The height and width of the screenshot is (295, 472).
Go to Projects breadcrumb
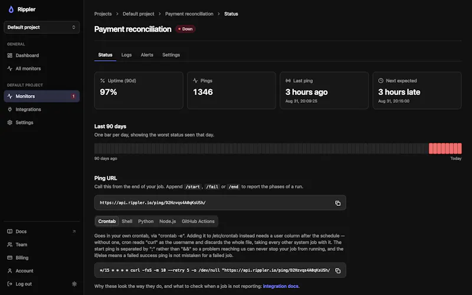(103, 14)
